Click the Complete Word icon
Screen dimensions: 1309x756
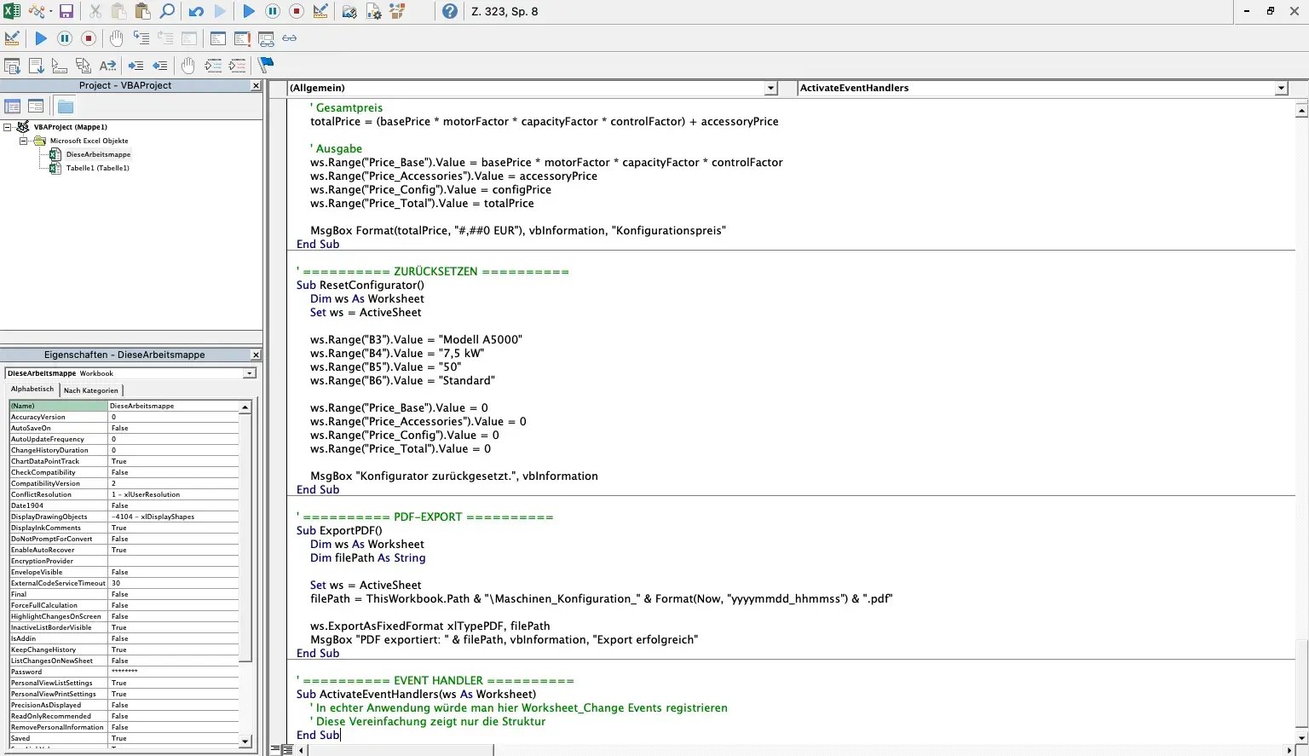(107, 66)
